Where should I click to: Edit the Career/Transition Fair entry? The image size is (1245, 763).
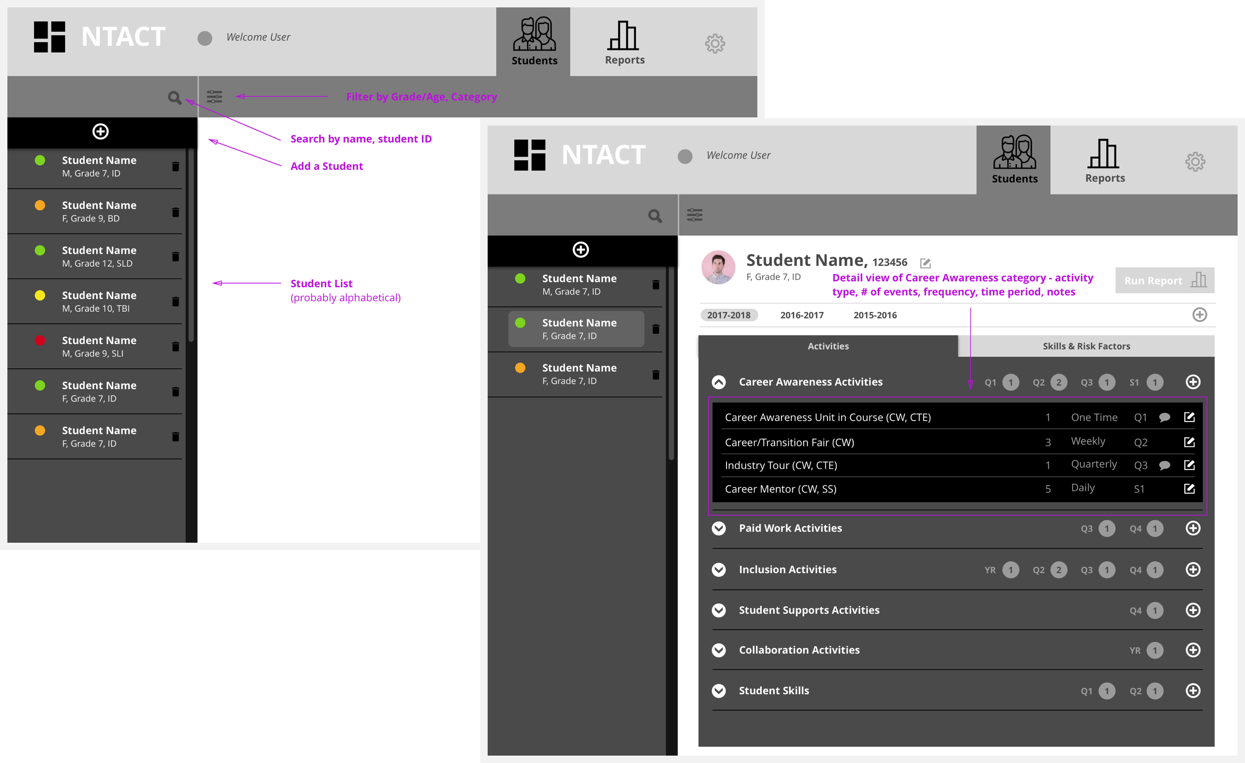tap(1190, 442)
